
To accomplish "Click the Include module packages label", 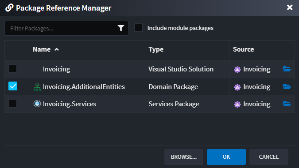I will pyautogui.click(x=180, y=28).
